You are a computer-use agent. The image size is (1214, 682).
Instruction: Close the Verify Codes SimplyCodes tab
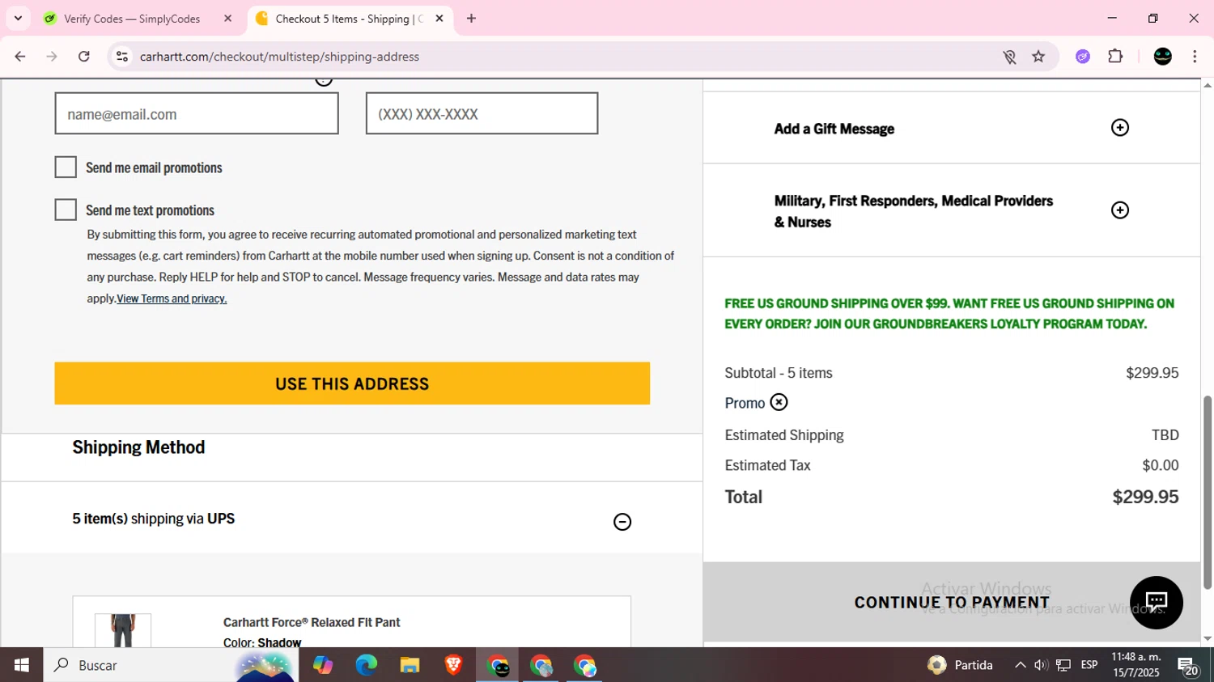[x=227, y=19]
